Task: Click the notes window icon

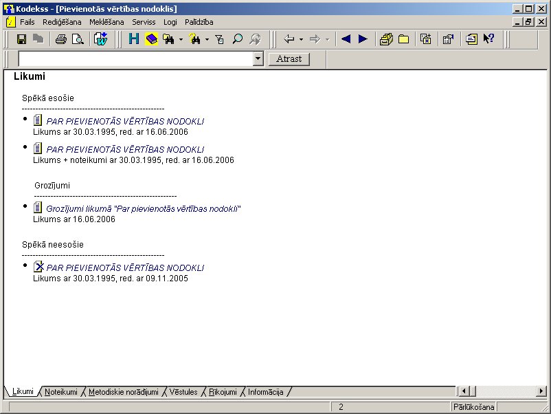Action: pos(471,39)
